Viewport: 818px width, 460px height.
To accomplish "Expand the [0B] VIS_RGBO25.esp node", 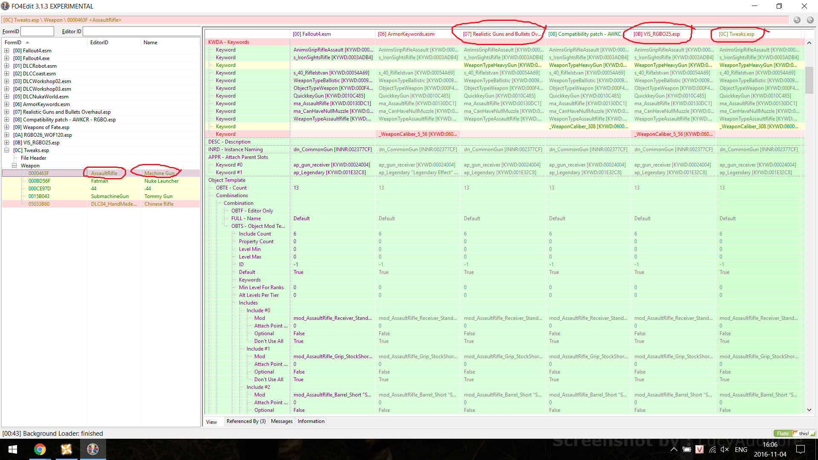I will [x=7, y=143].
